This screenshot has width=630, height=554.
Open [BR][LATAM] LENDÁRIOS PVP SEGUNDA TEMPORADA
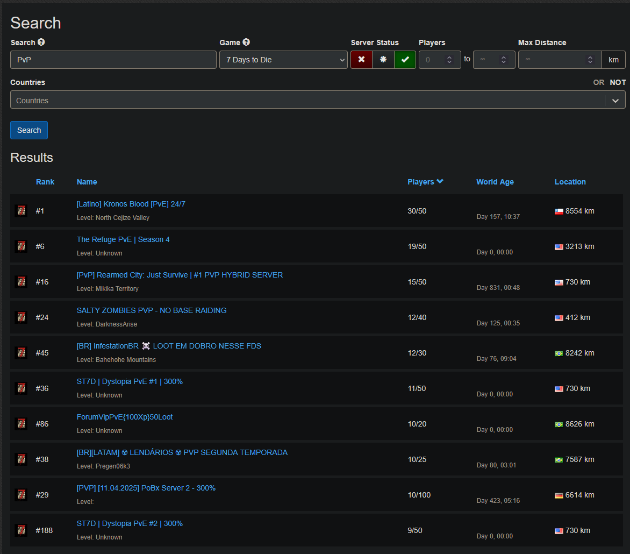(182, 452)
